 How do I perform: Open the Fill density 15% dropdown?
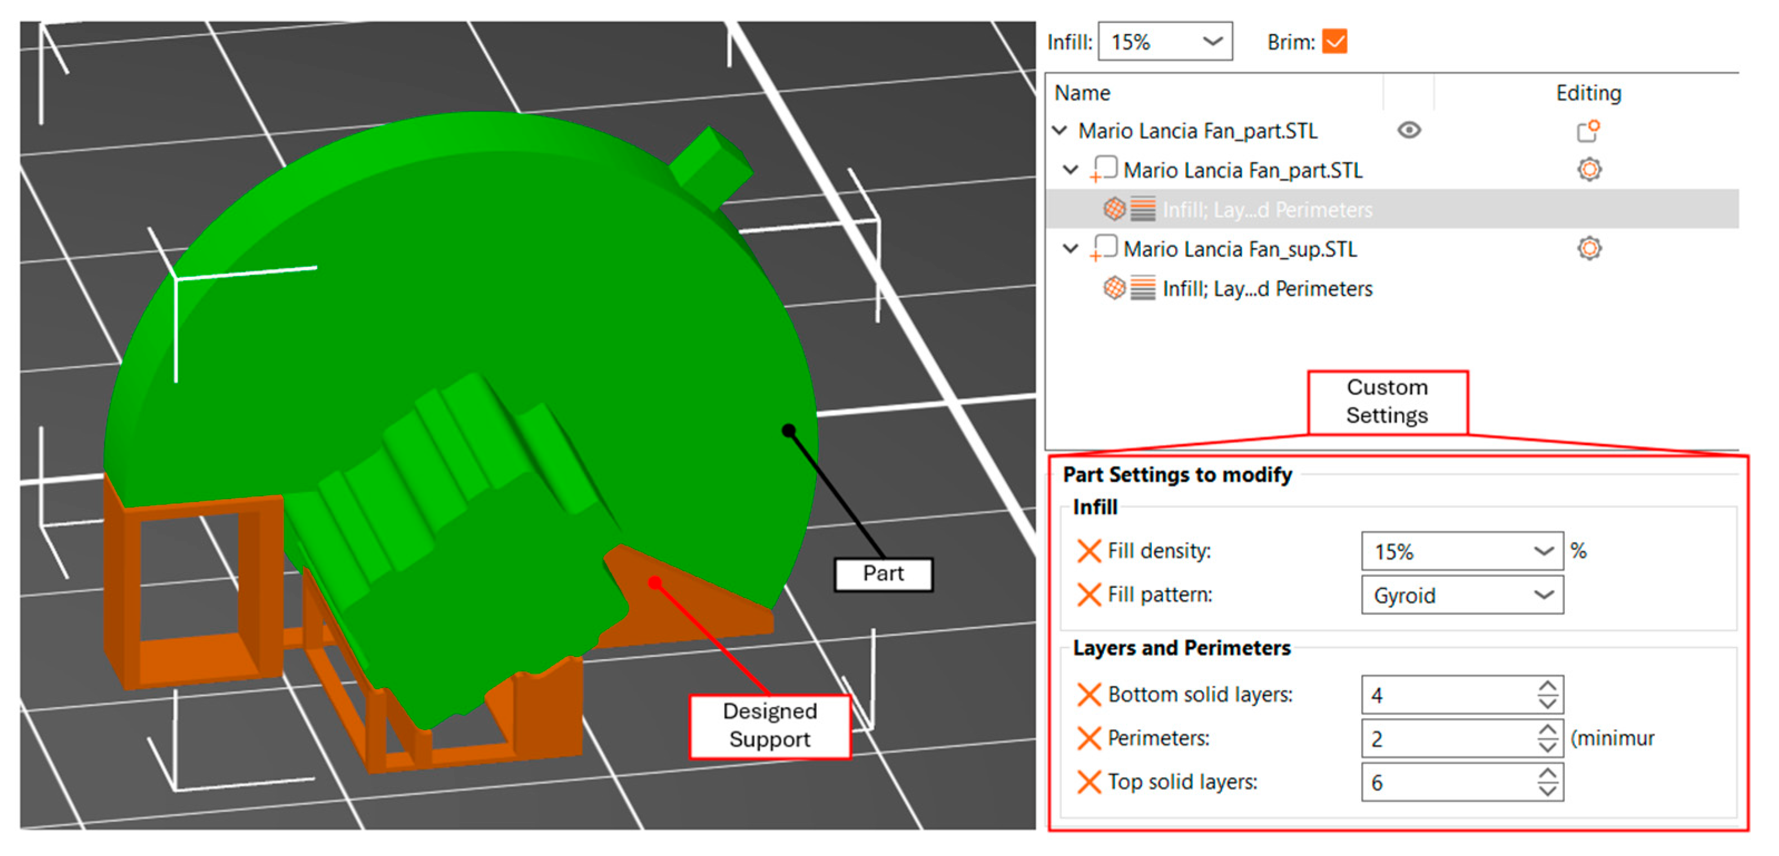[1544, 551]
